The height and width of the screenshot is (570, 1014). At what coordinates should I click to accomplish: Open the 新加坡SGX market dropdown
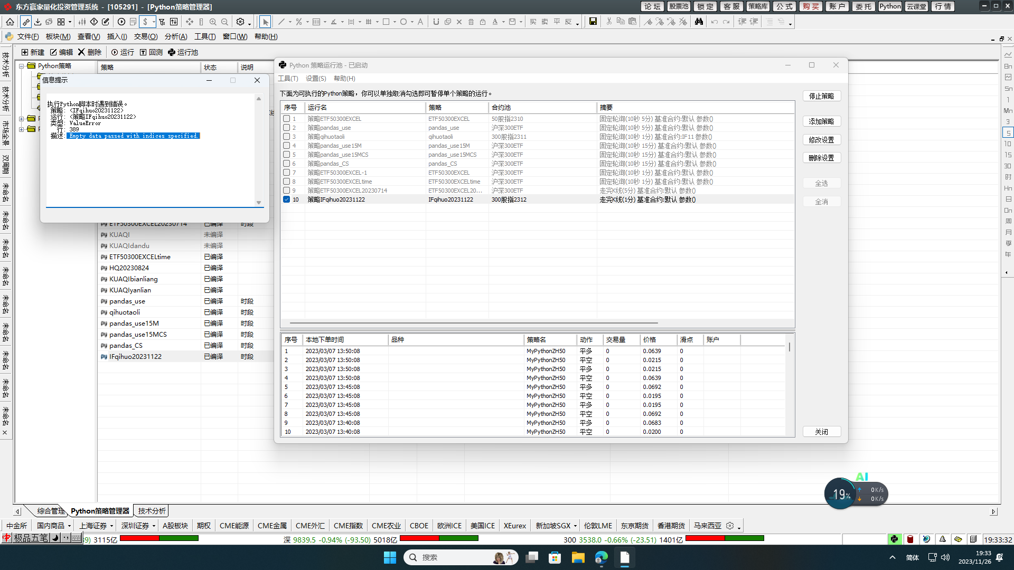pos(575,526)
